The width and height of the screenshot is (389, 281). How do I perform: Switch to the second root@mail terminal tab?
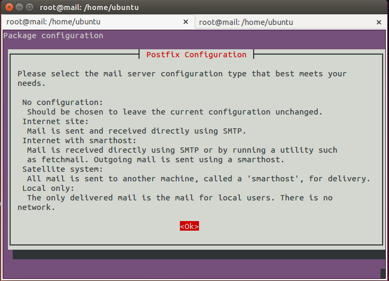(x=292, y=22)
